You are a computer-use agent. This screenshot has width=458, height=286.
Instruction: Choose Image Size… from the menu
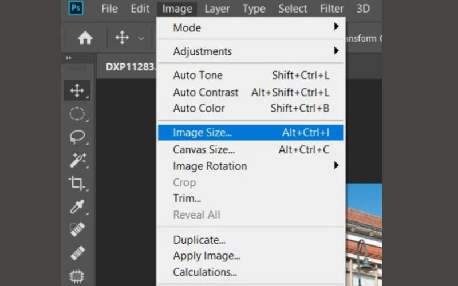pos(251,133)
